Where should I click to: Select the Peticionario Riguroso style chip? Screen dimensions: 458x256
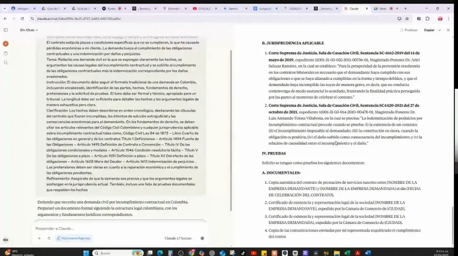(x=73, y=238)
